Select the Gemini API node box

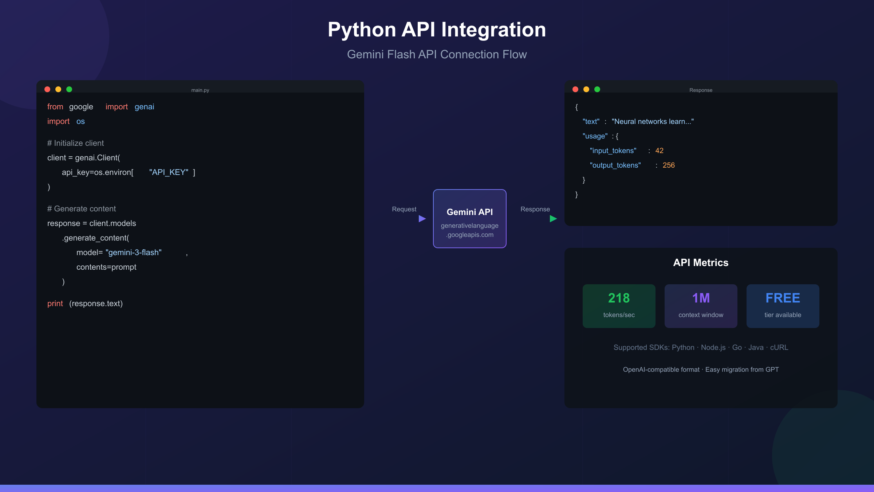pos(470,219)
